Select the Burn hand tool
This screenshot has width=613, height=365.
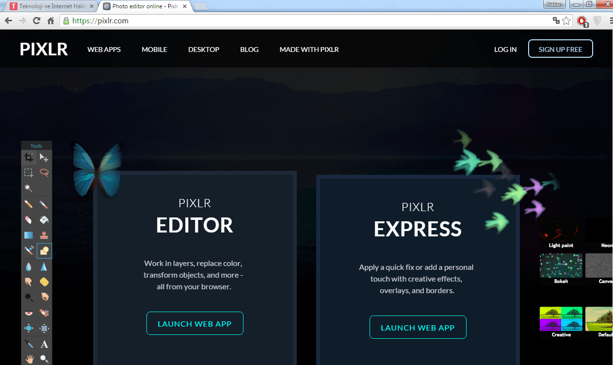click(x=44, y=297)
